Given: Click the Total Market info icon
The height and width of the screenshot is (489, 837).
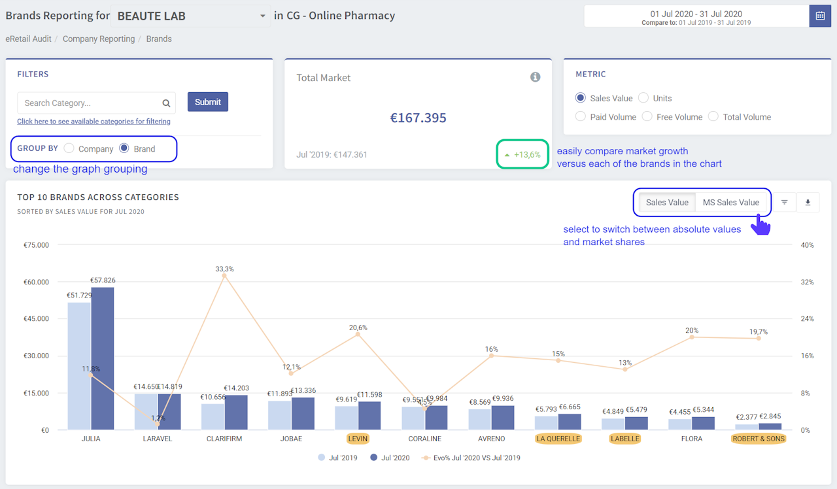Looking at the screenshot, I should click(535, 77).
